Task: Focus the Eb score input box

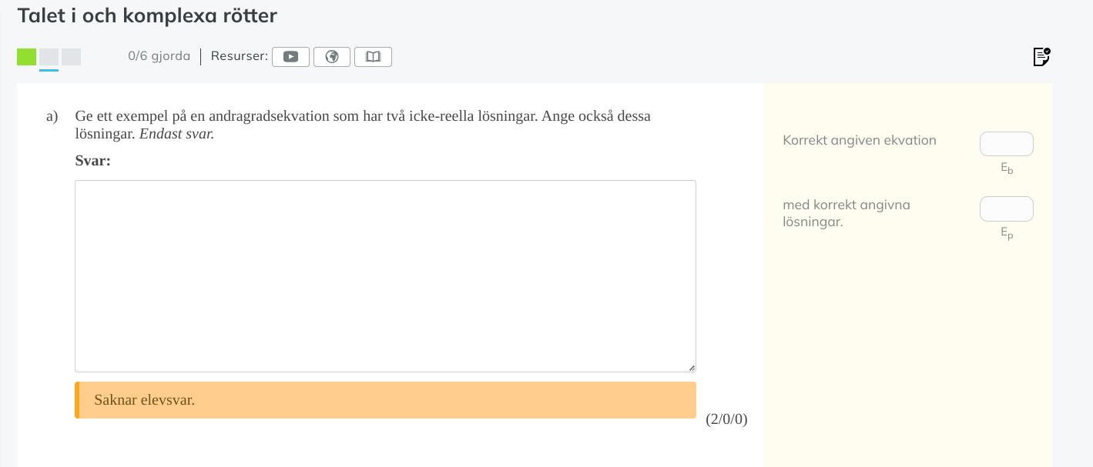Action: click(1006, 144)
